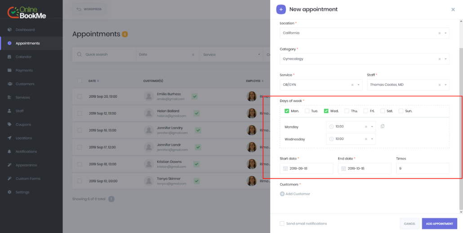This screenshot has width=463, height=233.
Task: Go to Payments in the sidebar
Action: click(24, 70)
